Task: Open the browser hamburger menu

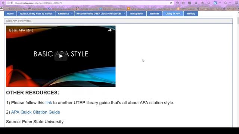Action: [236, 3]
